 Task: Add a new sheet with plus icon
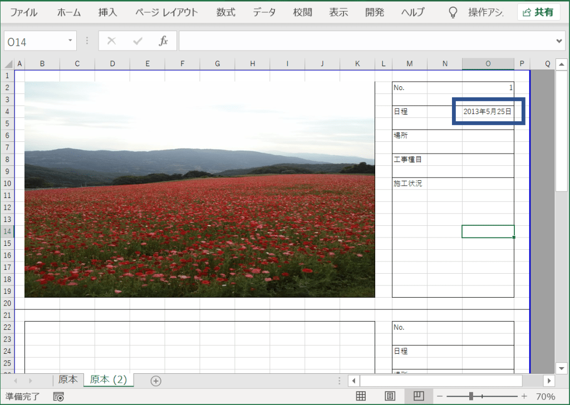click(156, 381)
